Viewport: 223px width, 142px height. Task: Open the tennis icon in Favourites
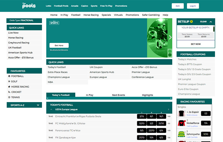(x=9, y=97)
